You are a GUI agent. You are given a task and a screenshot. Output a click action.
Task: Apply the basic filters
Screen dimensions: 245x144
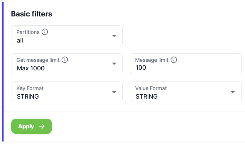click(32, 126)
